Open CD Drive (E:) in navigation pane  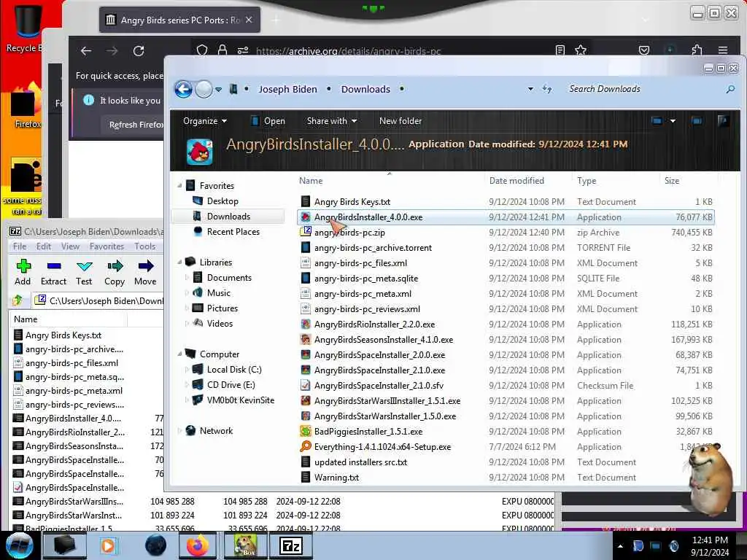point(231,385)
